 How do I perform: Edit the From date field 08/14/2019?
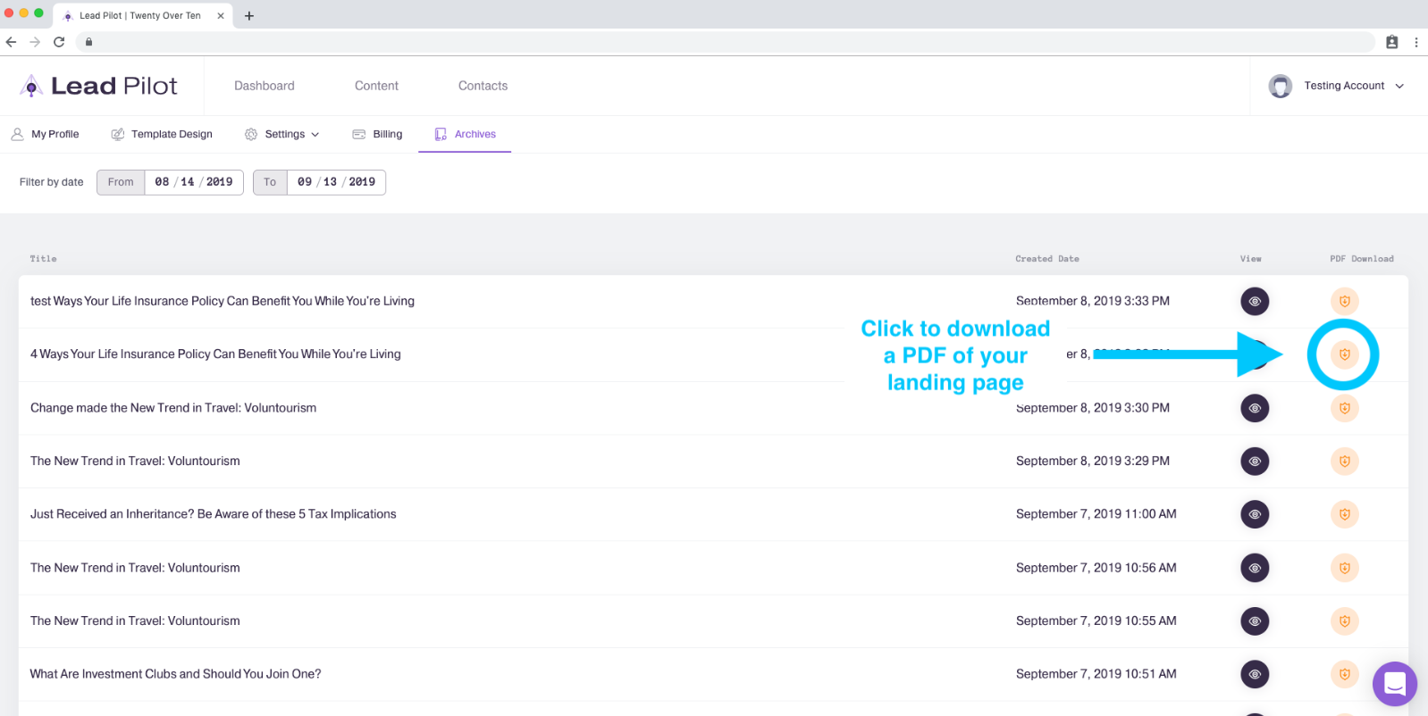(x=194, y=182)
